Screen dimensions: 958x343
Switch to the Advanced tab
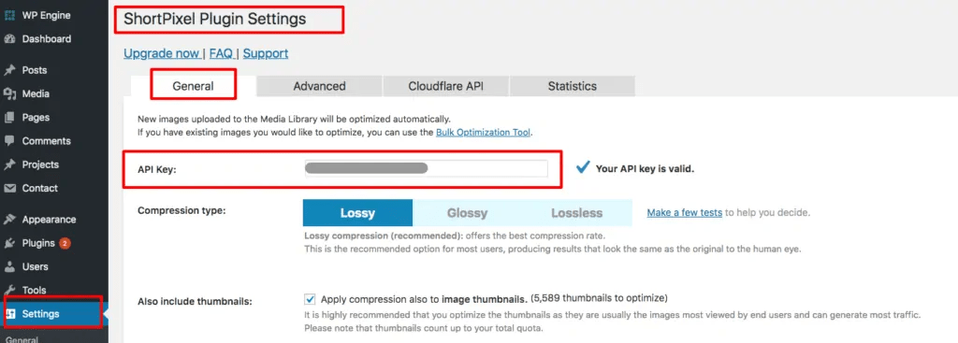[x=319, y=86]
